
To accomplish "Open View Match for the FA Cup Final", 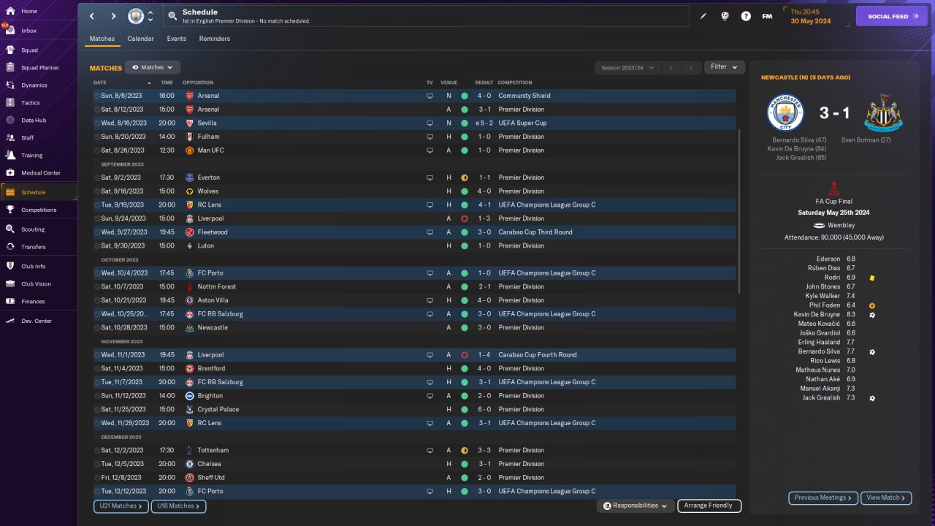I will [x=886, y=498].
